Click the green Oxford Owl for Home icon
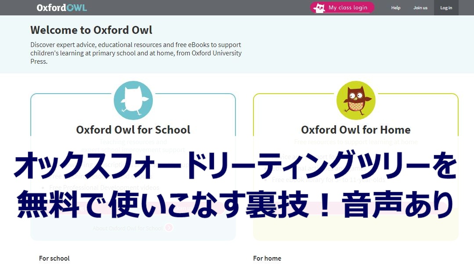The width and height of the screenshot is (474, 269). tap(356, 101)
